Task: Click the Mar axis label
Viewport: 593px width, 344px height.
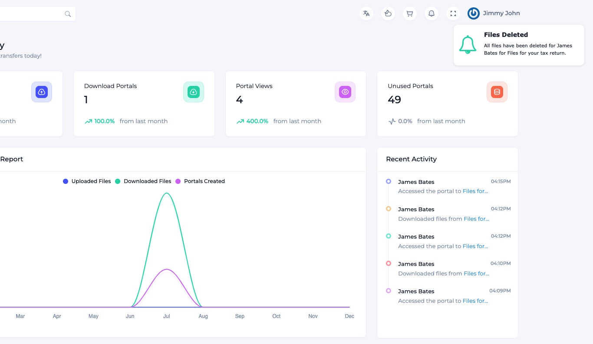Action: click(x=20, y=316)
